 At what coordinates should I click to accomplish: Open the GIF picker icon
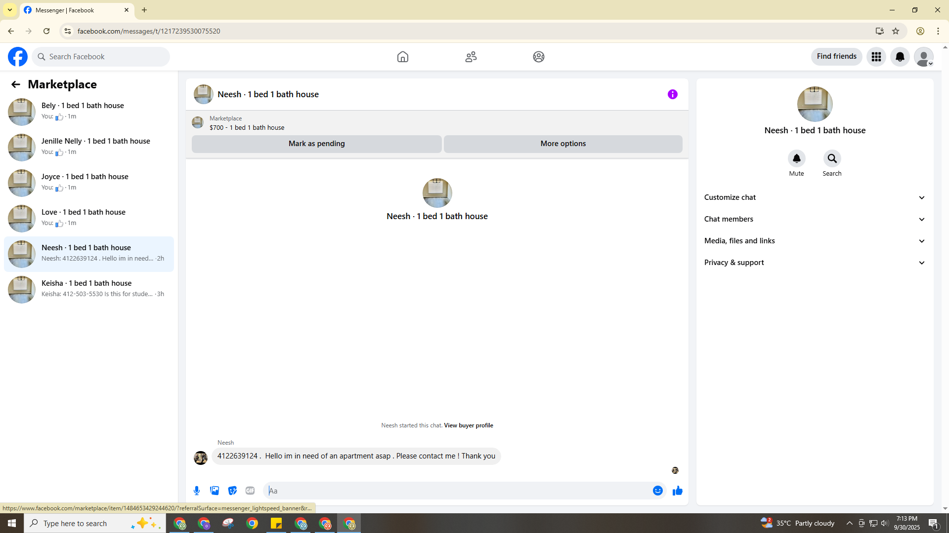tap(250, 491)
